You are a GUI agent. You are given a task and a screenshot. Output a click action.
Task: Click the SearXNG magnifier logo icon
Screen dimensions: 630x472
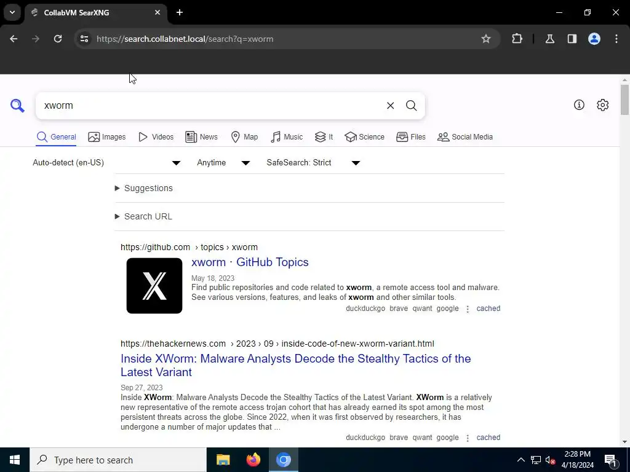[x=17, y=106]
